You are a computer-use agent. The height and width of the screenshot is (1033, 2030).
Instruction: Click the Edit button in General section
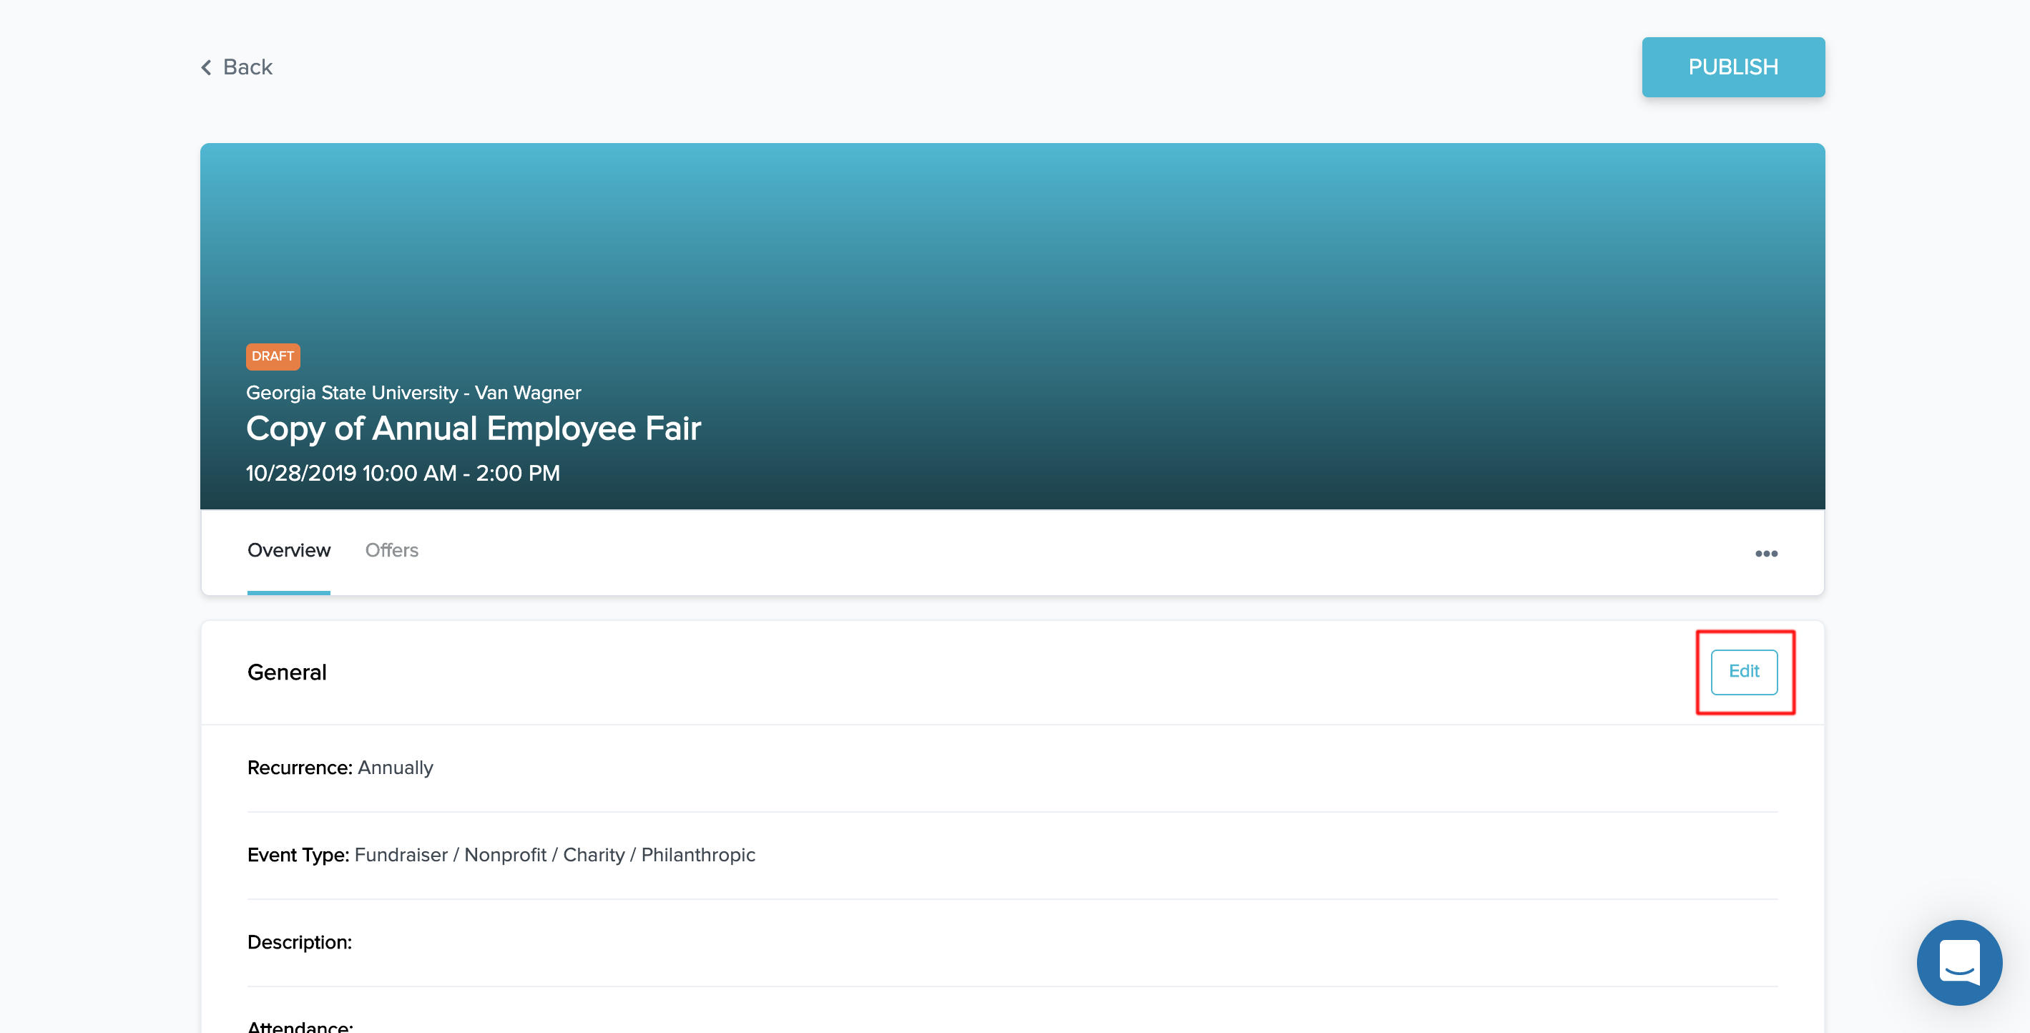click(1744, 671)
